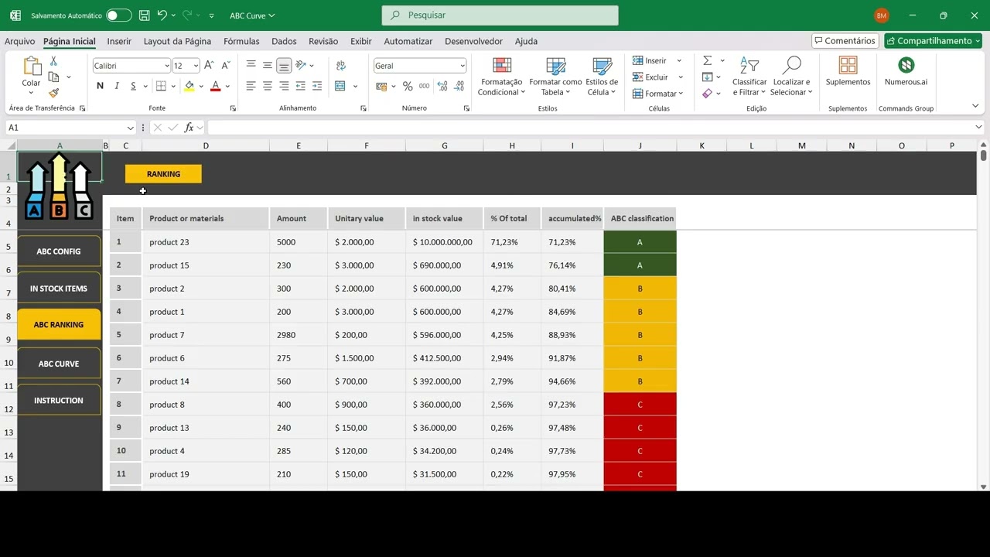Image resolution: width=990 pixels, height=557 pixels.
Task: Open the Excluir cells dropdown
Action: 681,77
